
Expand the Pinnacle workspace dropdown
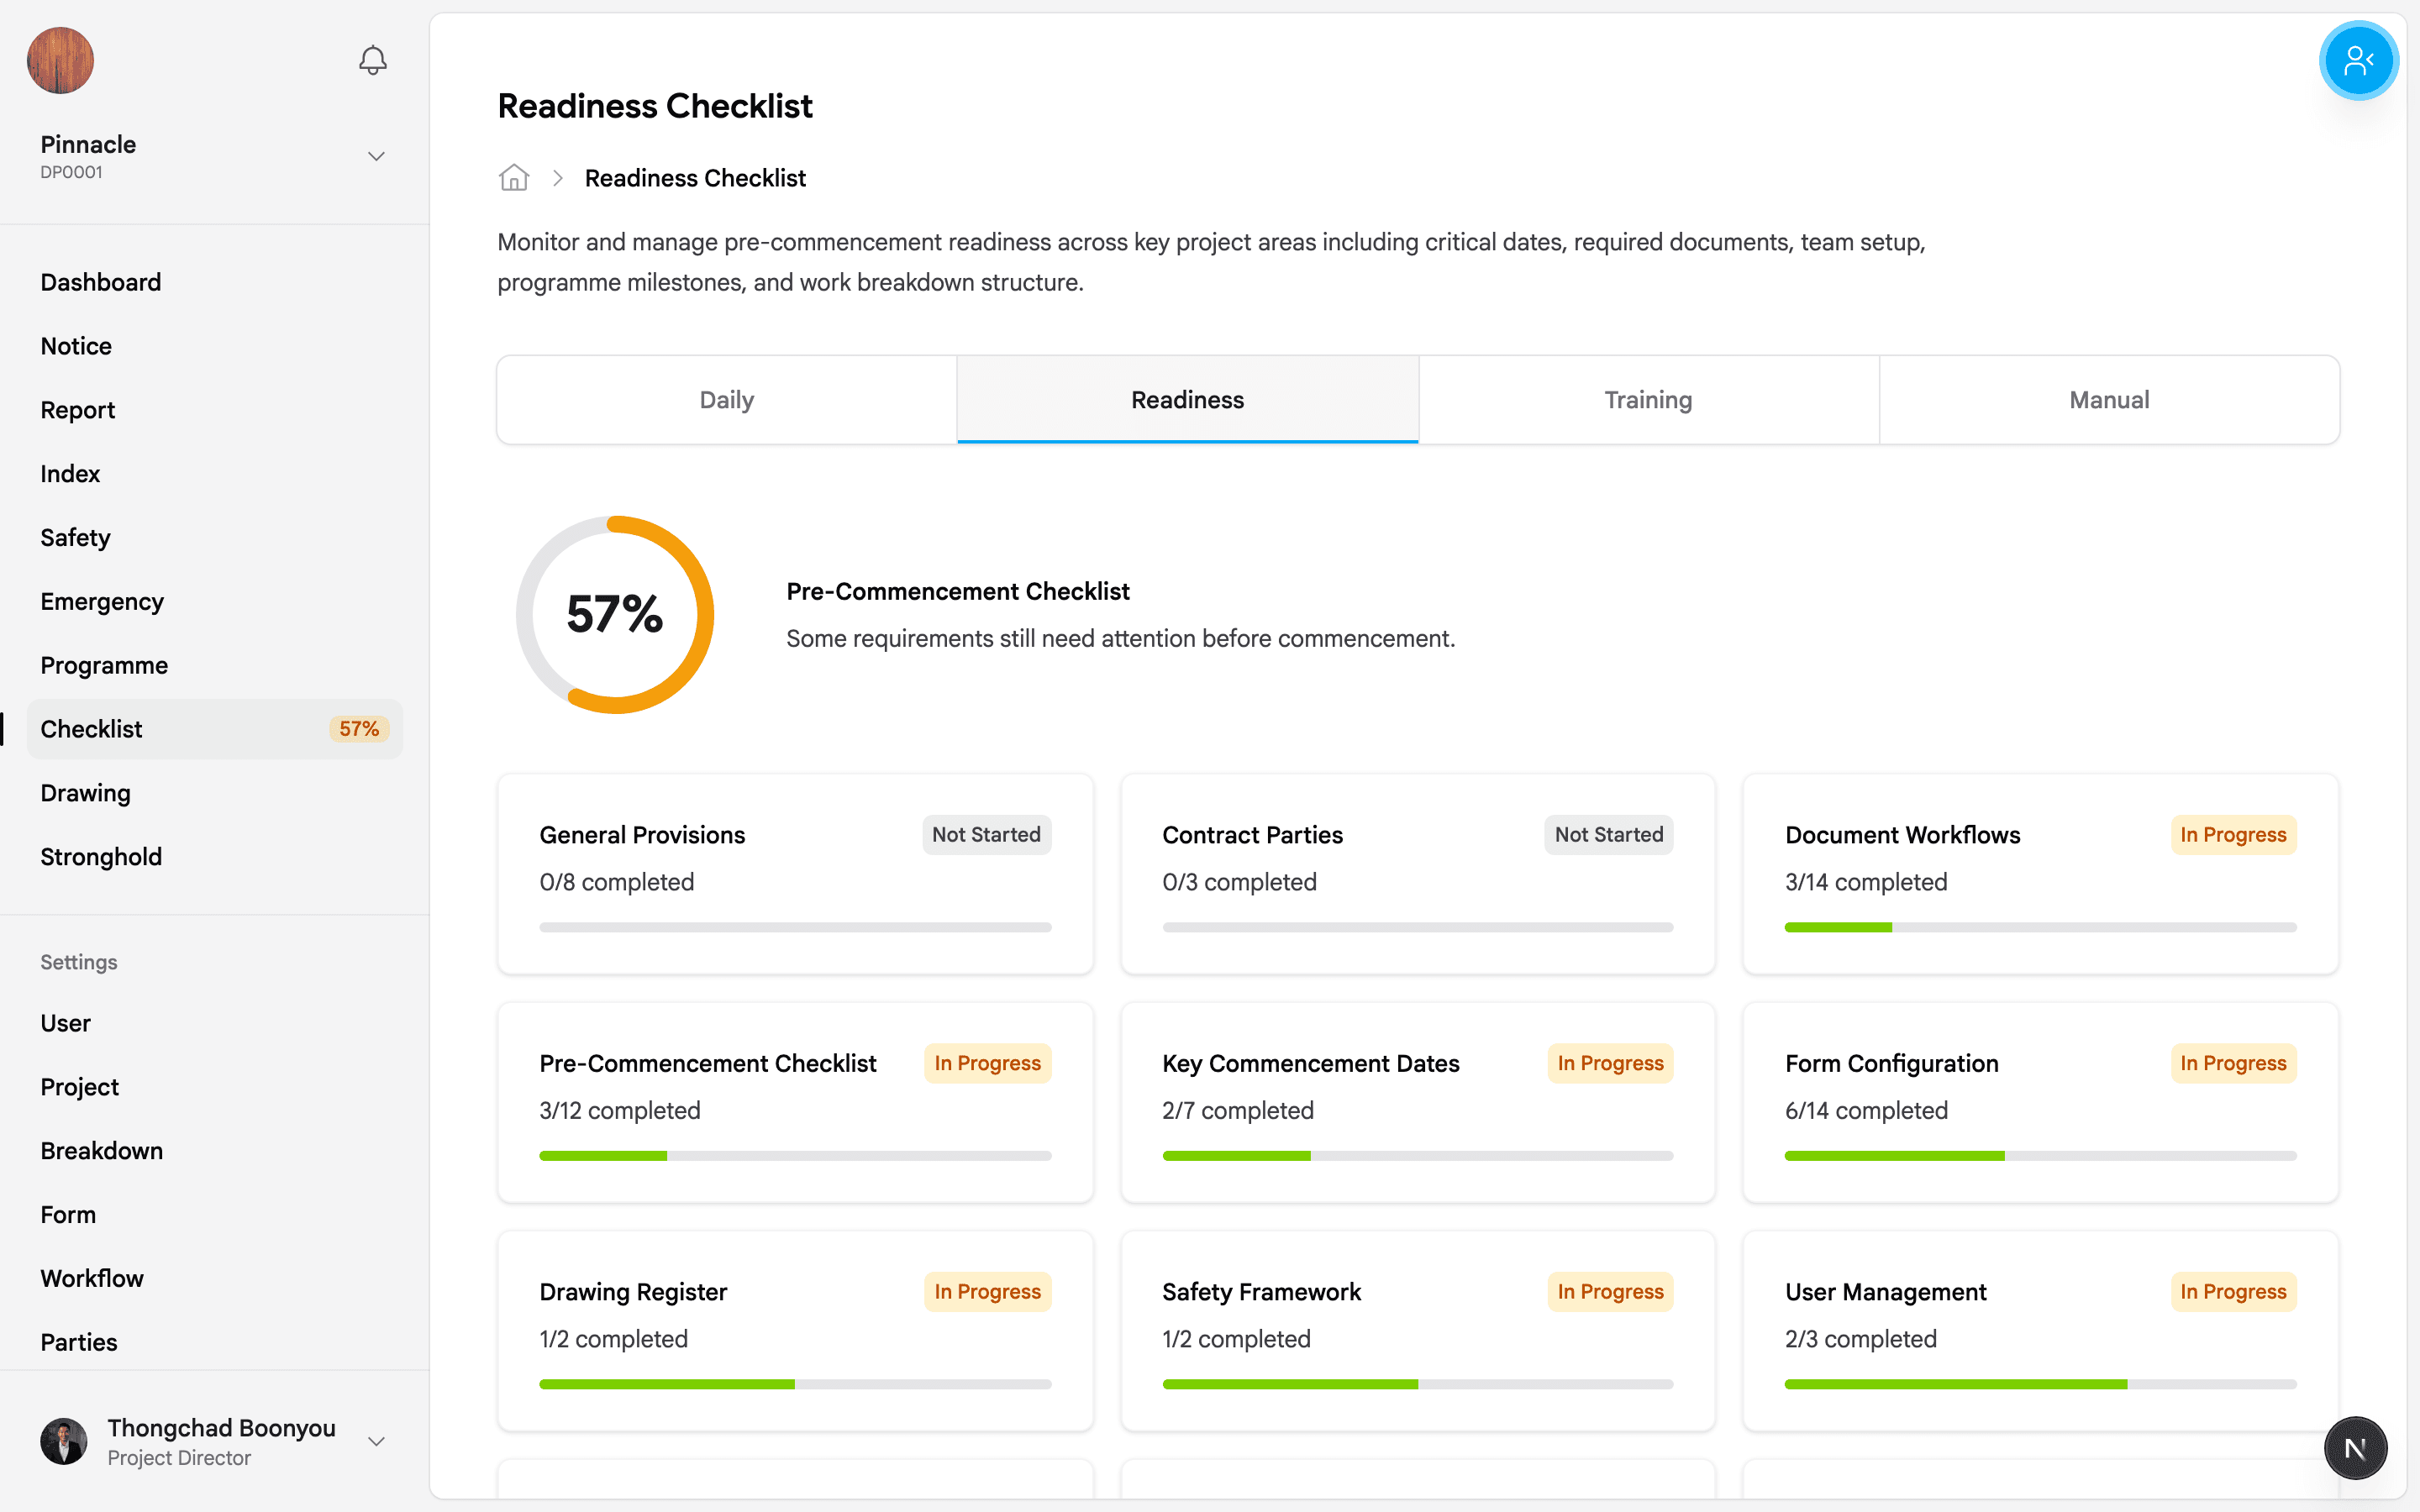375,156
